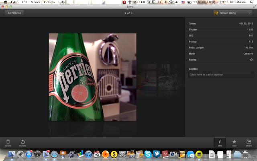Open Dashboard gauge in the dock
257x161 pixels.
click(x=37, y=154)
